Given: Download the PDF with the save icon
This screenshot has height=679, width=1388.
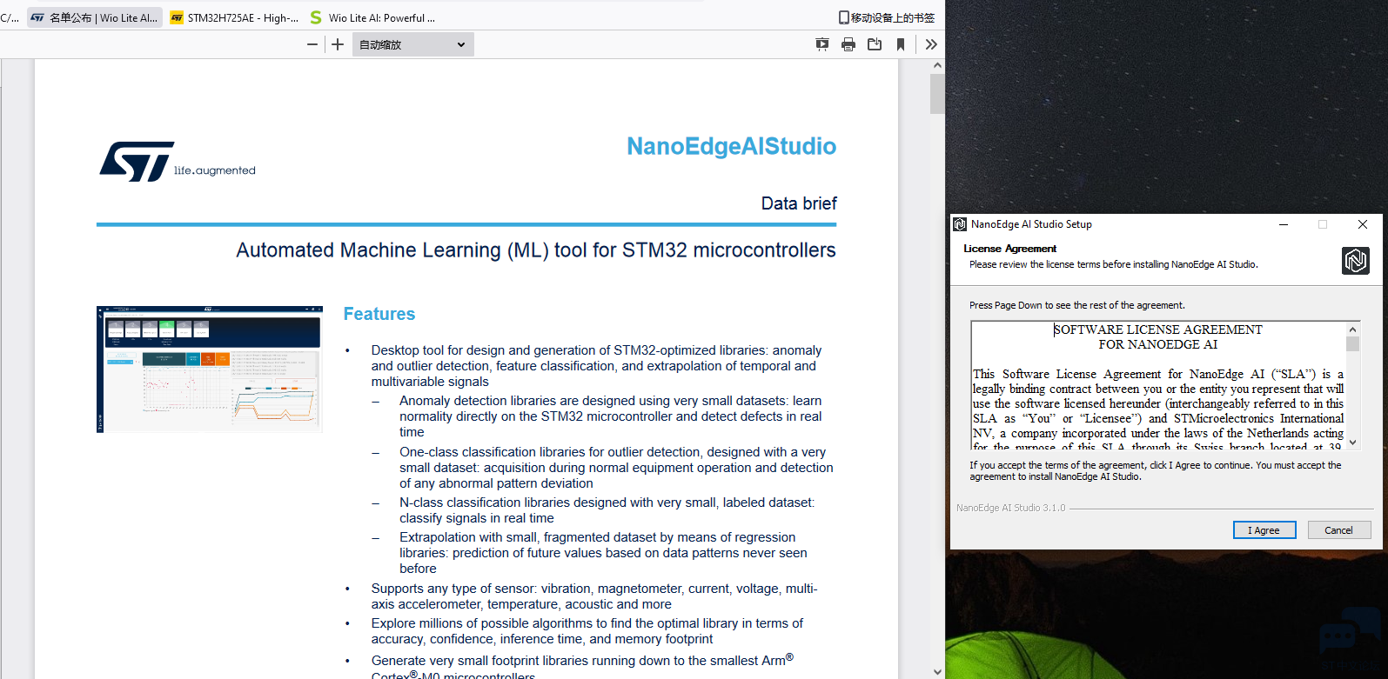Looking at the screenshot, I should [875, 44].
